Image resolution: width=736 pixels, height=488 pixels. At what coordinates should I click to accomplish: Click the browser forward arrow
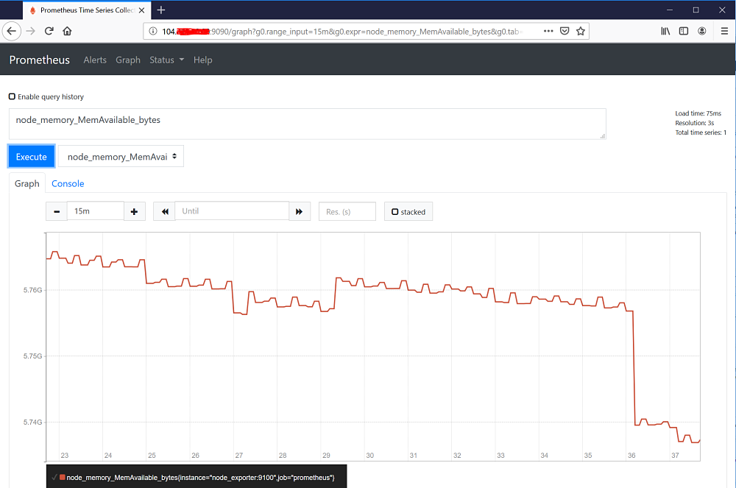coord(30,31)
